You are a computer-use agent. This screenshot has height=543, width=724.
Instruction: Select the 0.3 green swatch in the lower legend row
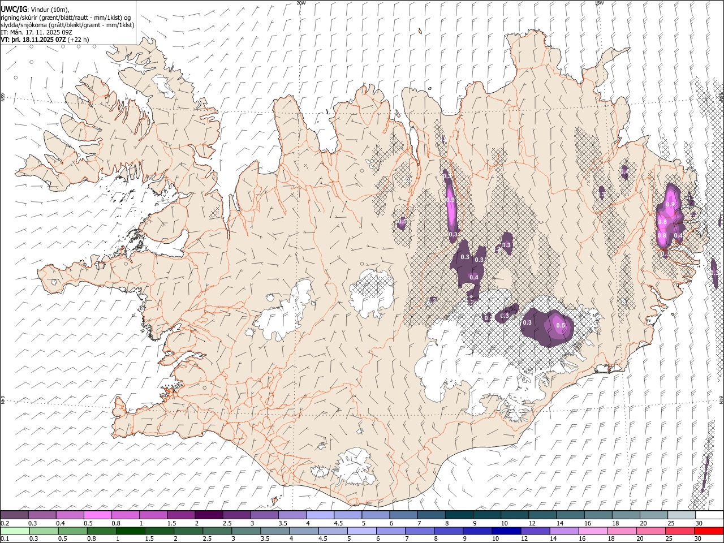click(44, 531)
